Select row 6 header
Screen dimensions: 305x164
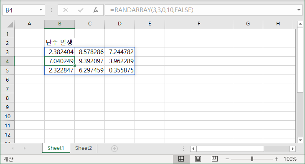[x=8, y=80]
